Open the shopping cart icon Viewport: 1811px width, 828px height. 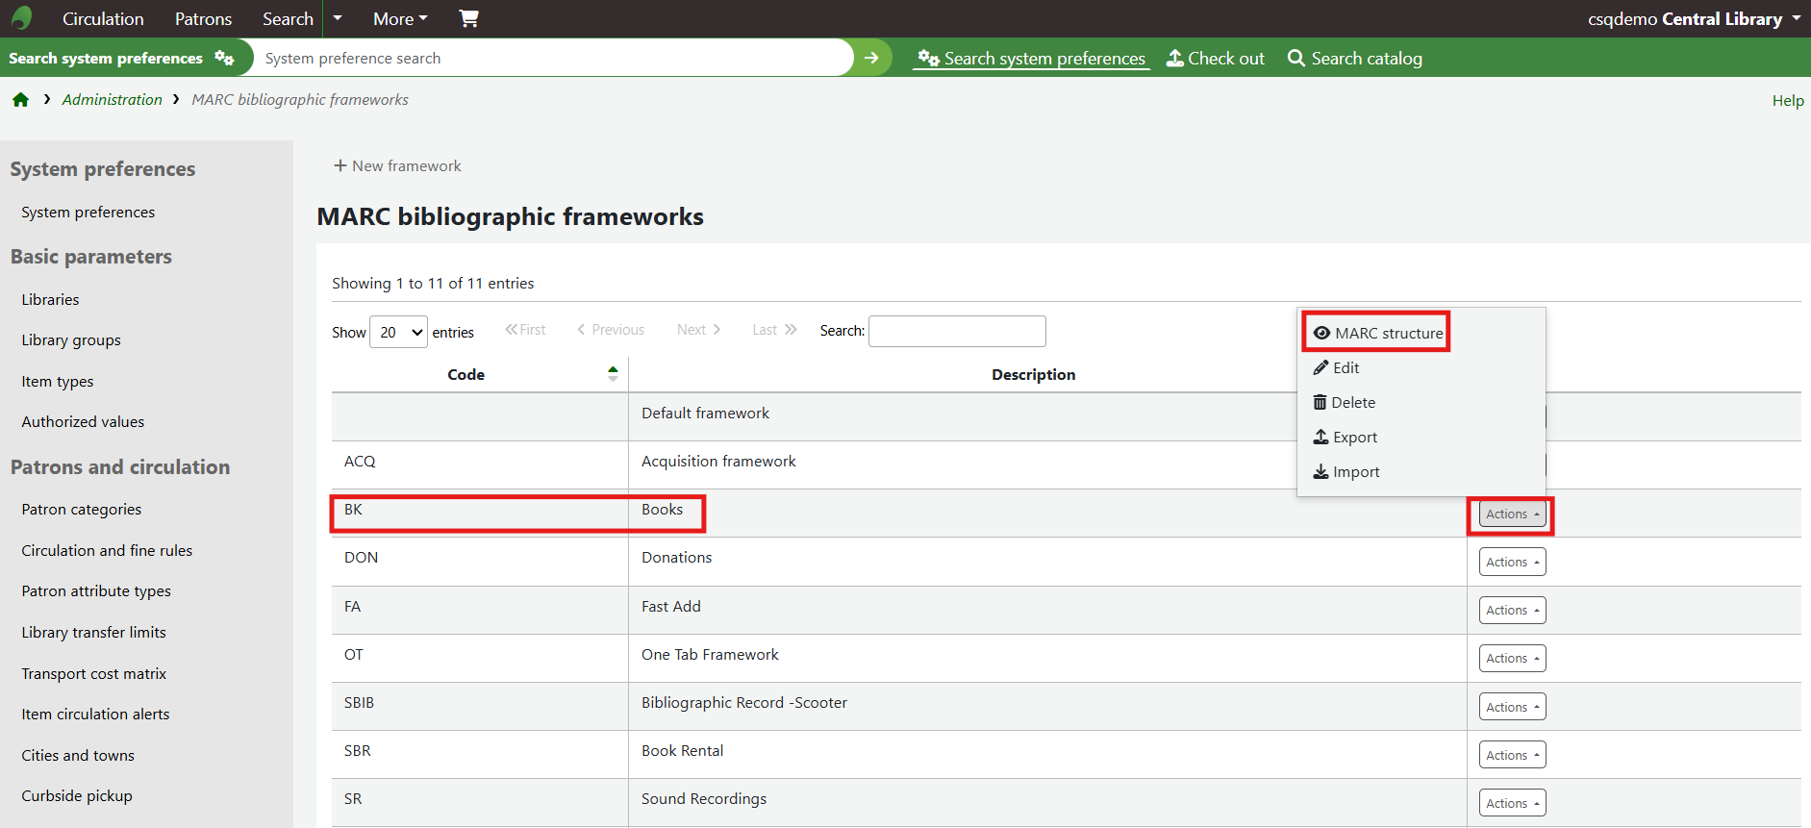468,18
